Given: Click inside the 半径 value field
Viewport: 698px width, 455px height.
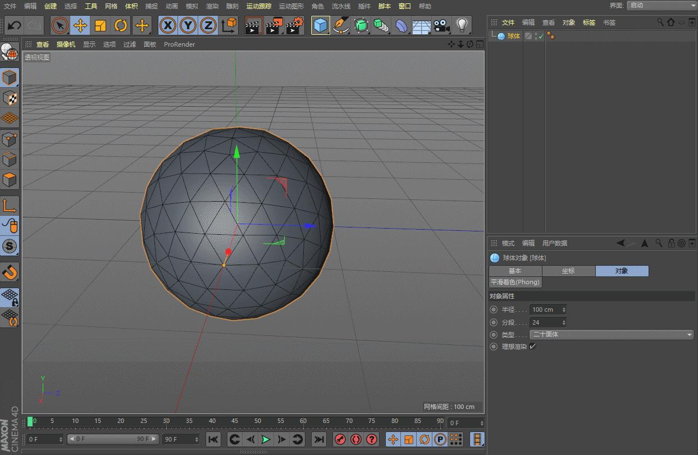Looking at the screenshot, I should tap(545, 309).
